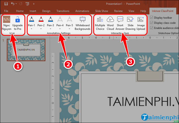Switch to the Slide Show tab
The width and height of the screenshot is (179, 123).
(x=102, y=11)
